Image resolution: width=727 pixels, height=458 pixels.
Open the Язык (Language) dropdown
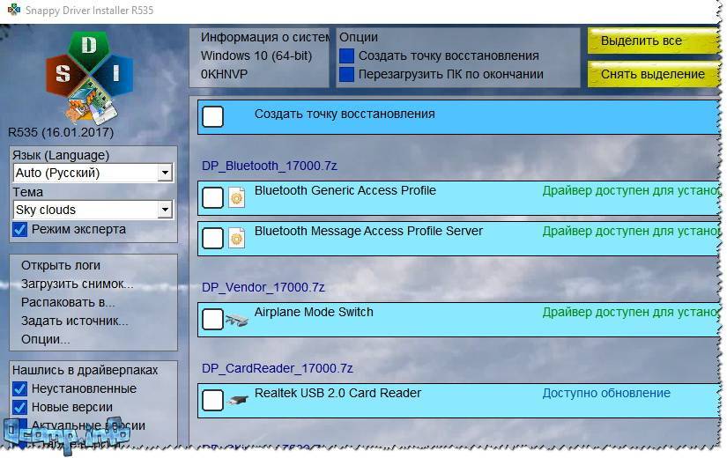click(93, 173)
